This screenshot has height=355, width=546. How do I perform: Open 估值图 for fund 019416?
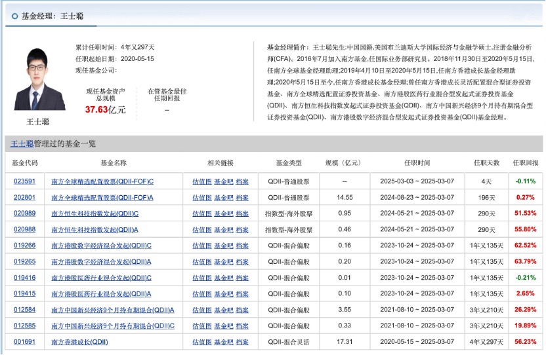click(202, 278)
